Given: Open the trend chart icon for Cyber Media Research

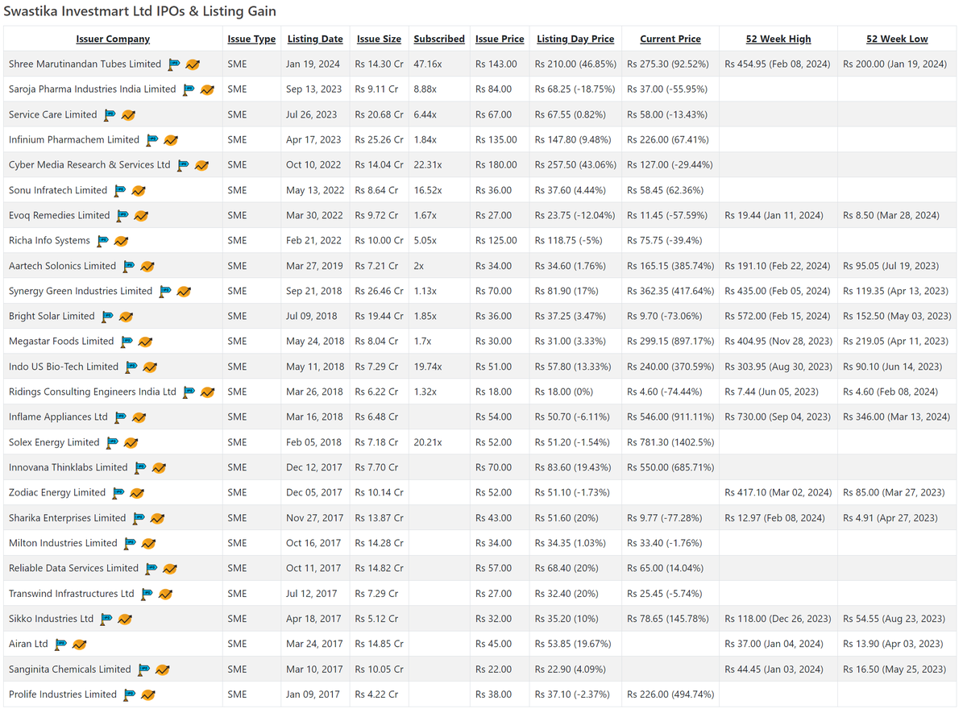Looking at the screenshot, I should [201, 165].
